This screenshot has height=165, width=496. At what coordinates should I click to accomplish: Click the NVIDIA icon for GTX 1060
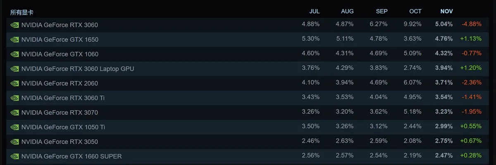14,54
